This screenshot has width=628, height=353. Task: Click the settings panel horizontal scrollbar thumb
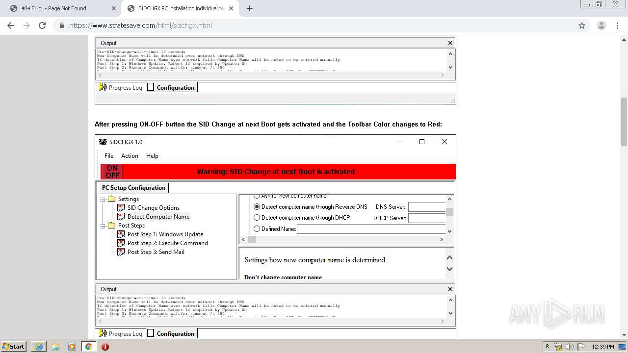click(x=252, y=240)
